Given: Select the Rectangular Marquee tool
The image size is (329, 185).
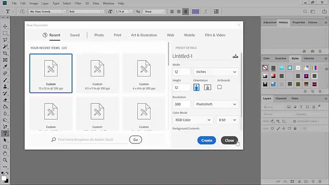Looking at the screenshot, I should (5, 33).
